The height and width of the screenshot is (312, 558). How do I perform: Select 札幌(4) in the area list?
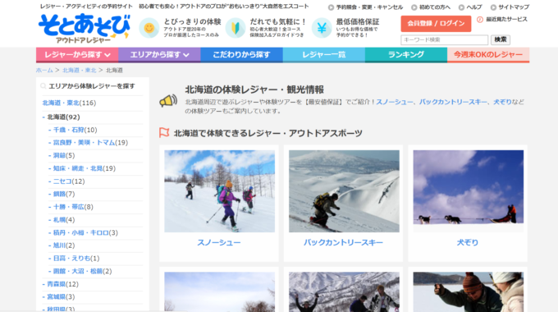click(x=64, y=220)
